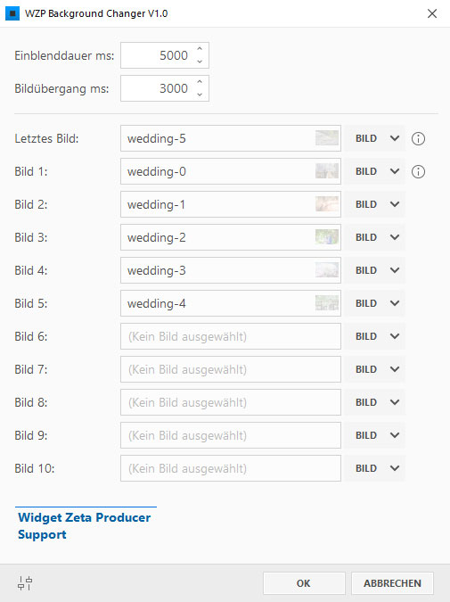The height and width of the screenshot is (602, 450).
Task: Select the wedding-4 thumbnail in Bild 5
Action: pyautogui.click(x=327, y=303)
